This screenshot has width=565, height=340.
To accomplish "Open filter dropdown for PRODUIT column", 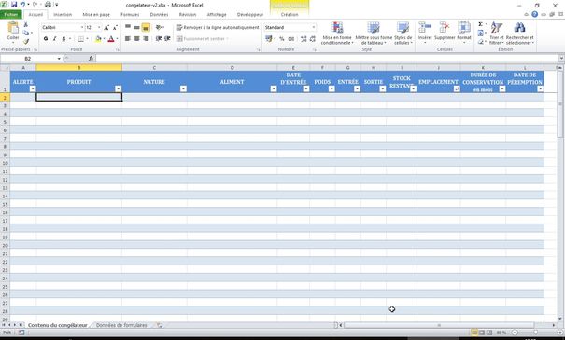I will click(119, 88).
